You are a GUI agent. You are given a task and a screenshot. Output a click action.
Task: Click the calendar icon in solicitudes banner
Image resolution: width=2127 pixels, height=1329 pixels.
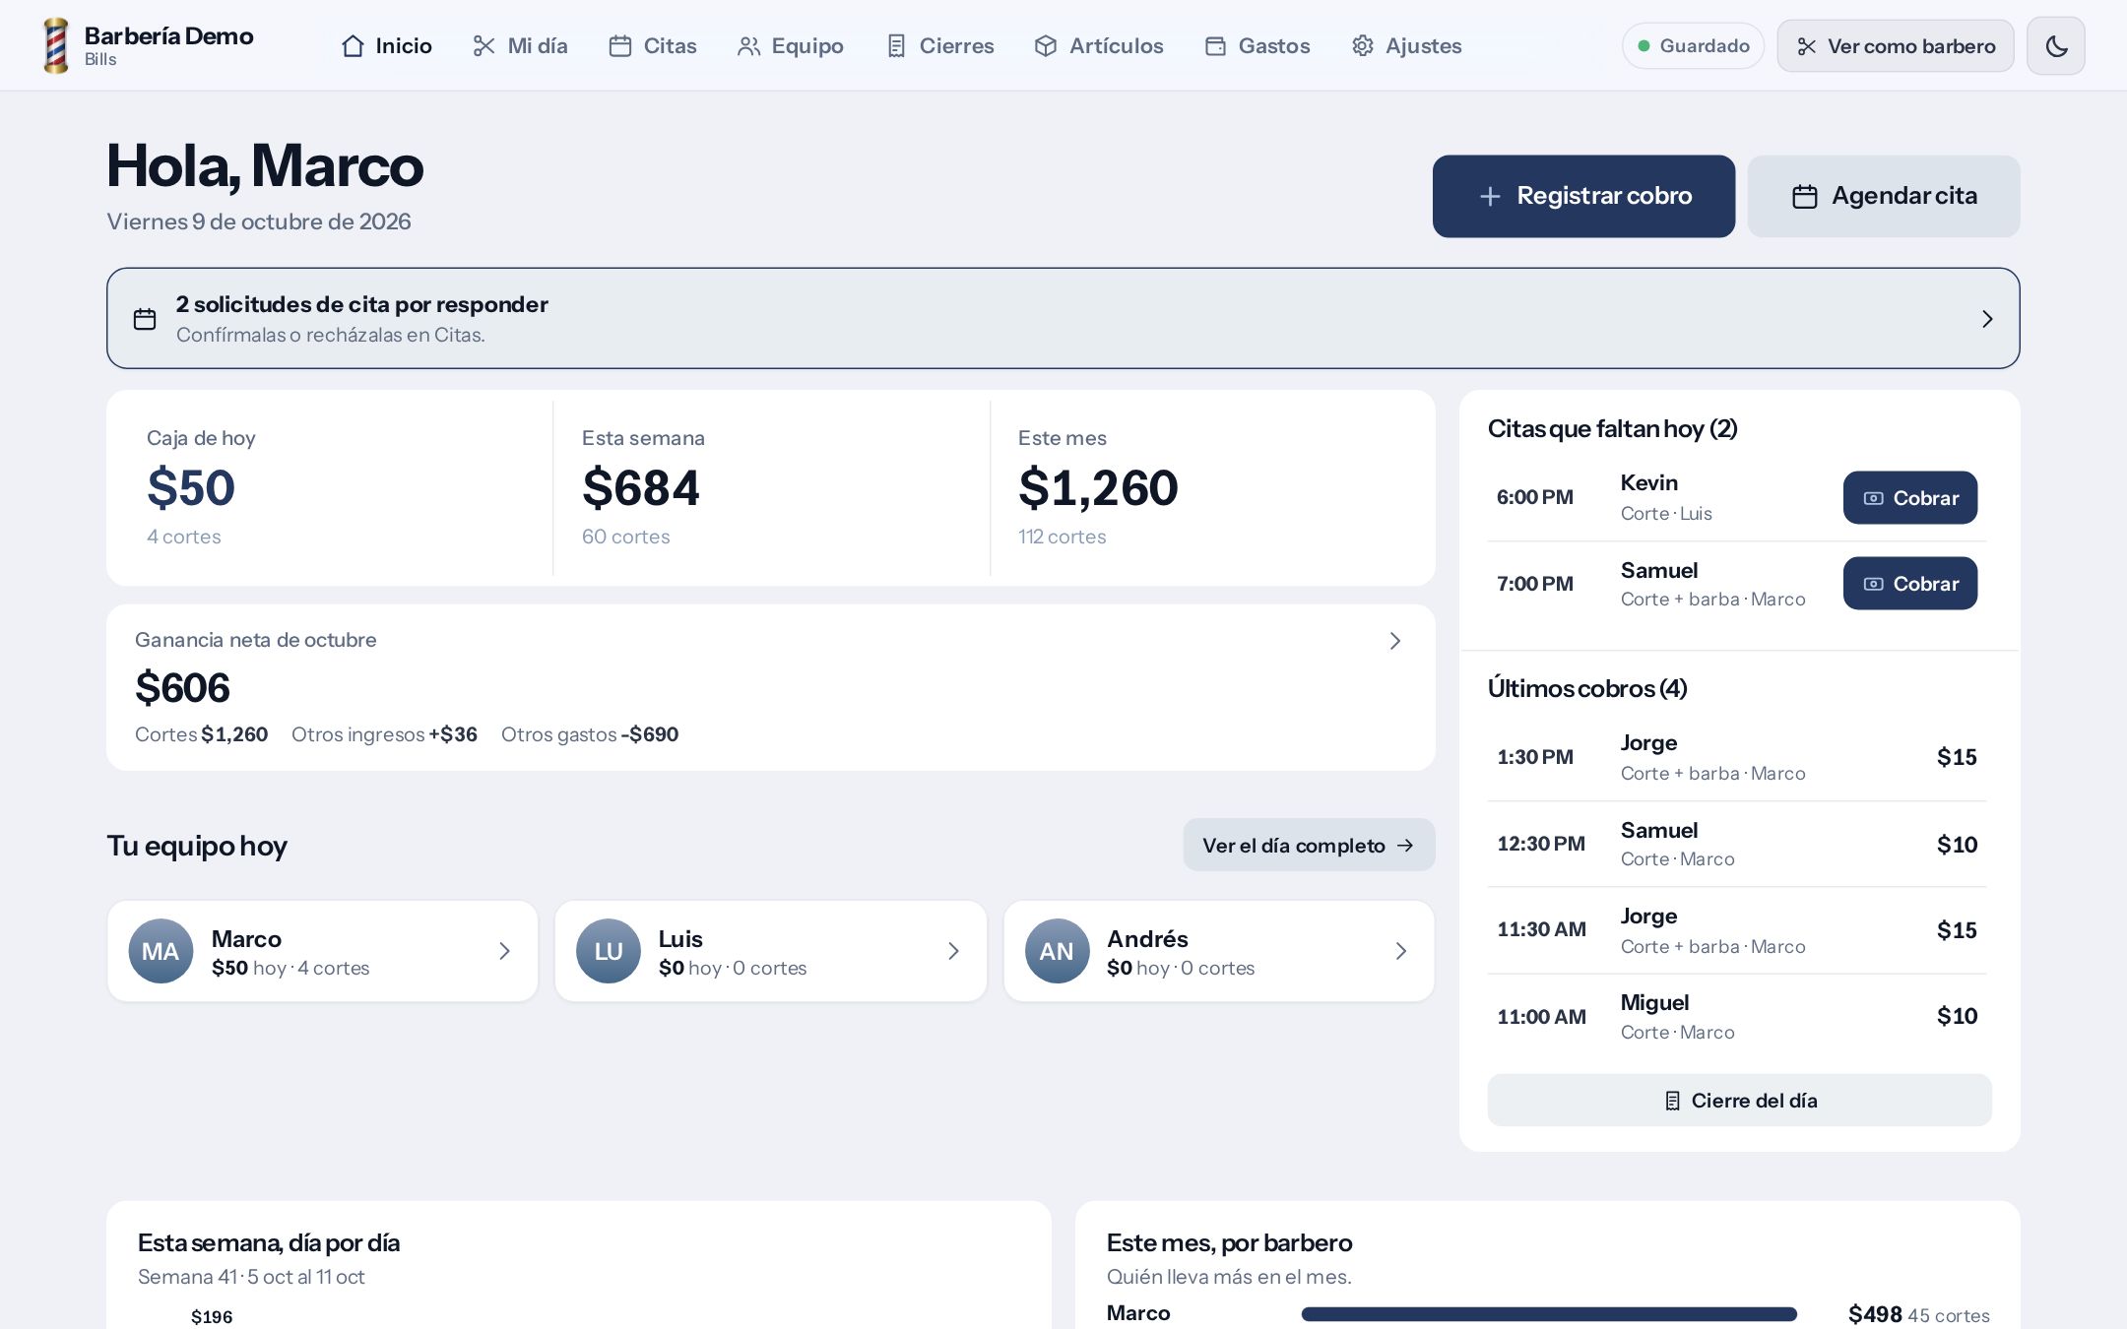[x=145, y=319]
